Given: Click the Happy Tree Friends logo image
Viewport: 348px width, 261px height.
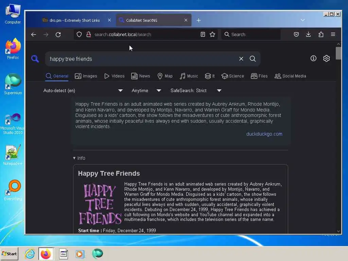Looking at the screenshot, I should pos(100,204).
